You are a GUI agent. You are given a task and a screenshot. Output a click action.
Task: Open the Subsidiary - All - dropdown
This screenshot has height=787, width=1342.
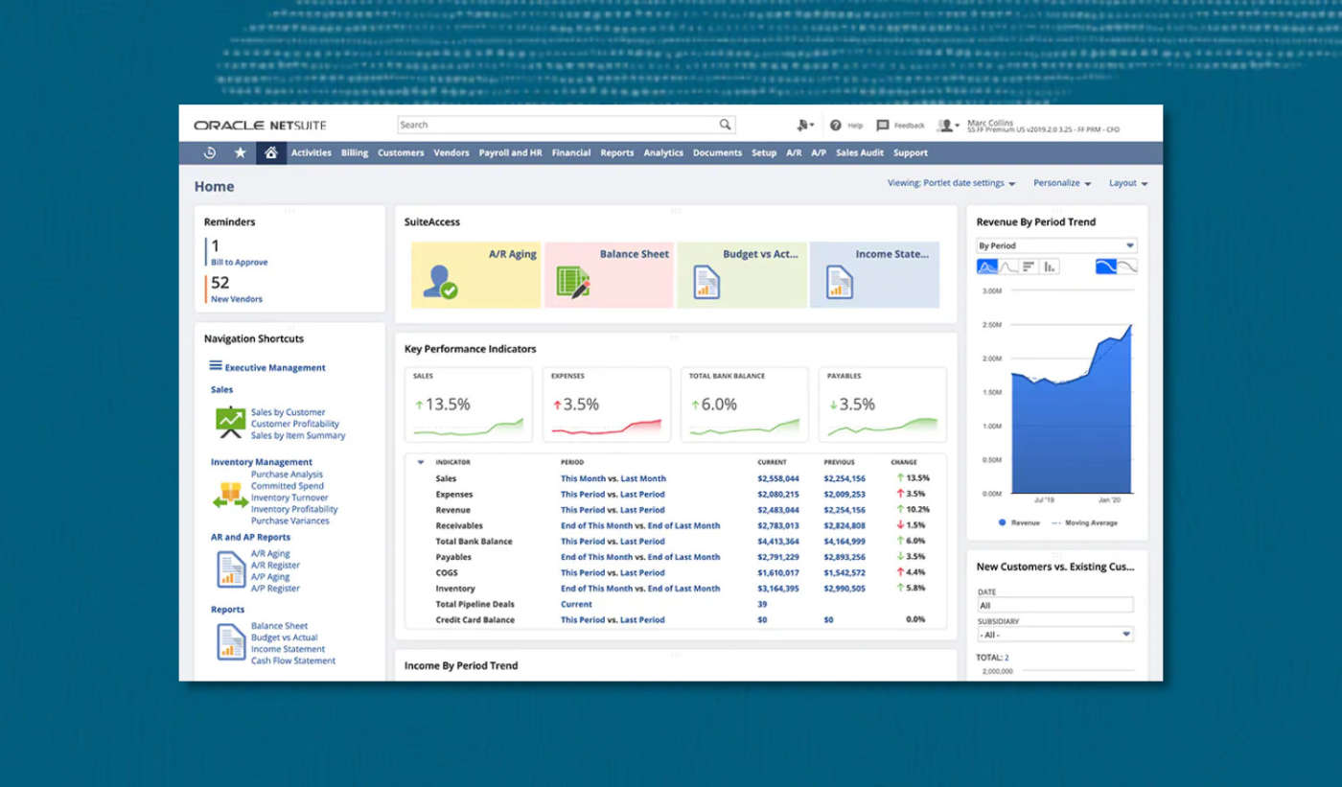tap(1055, 634)
